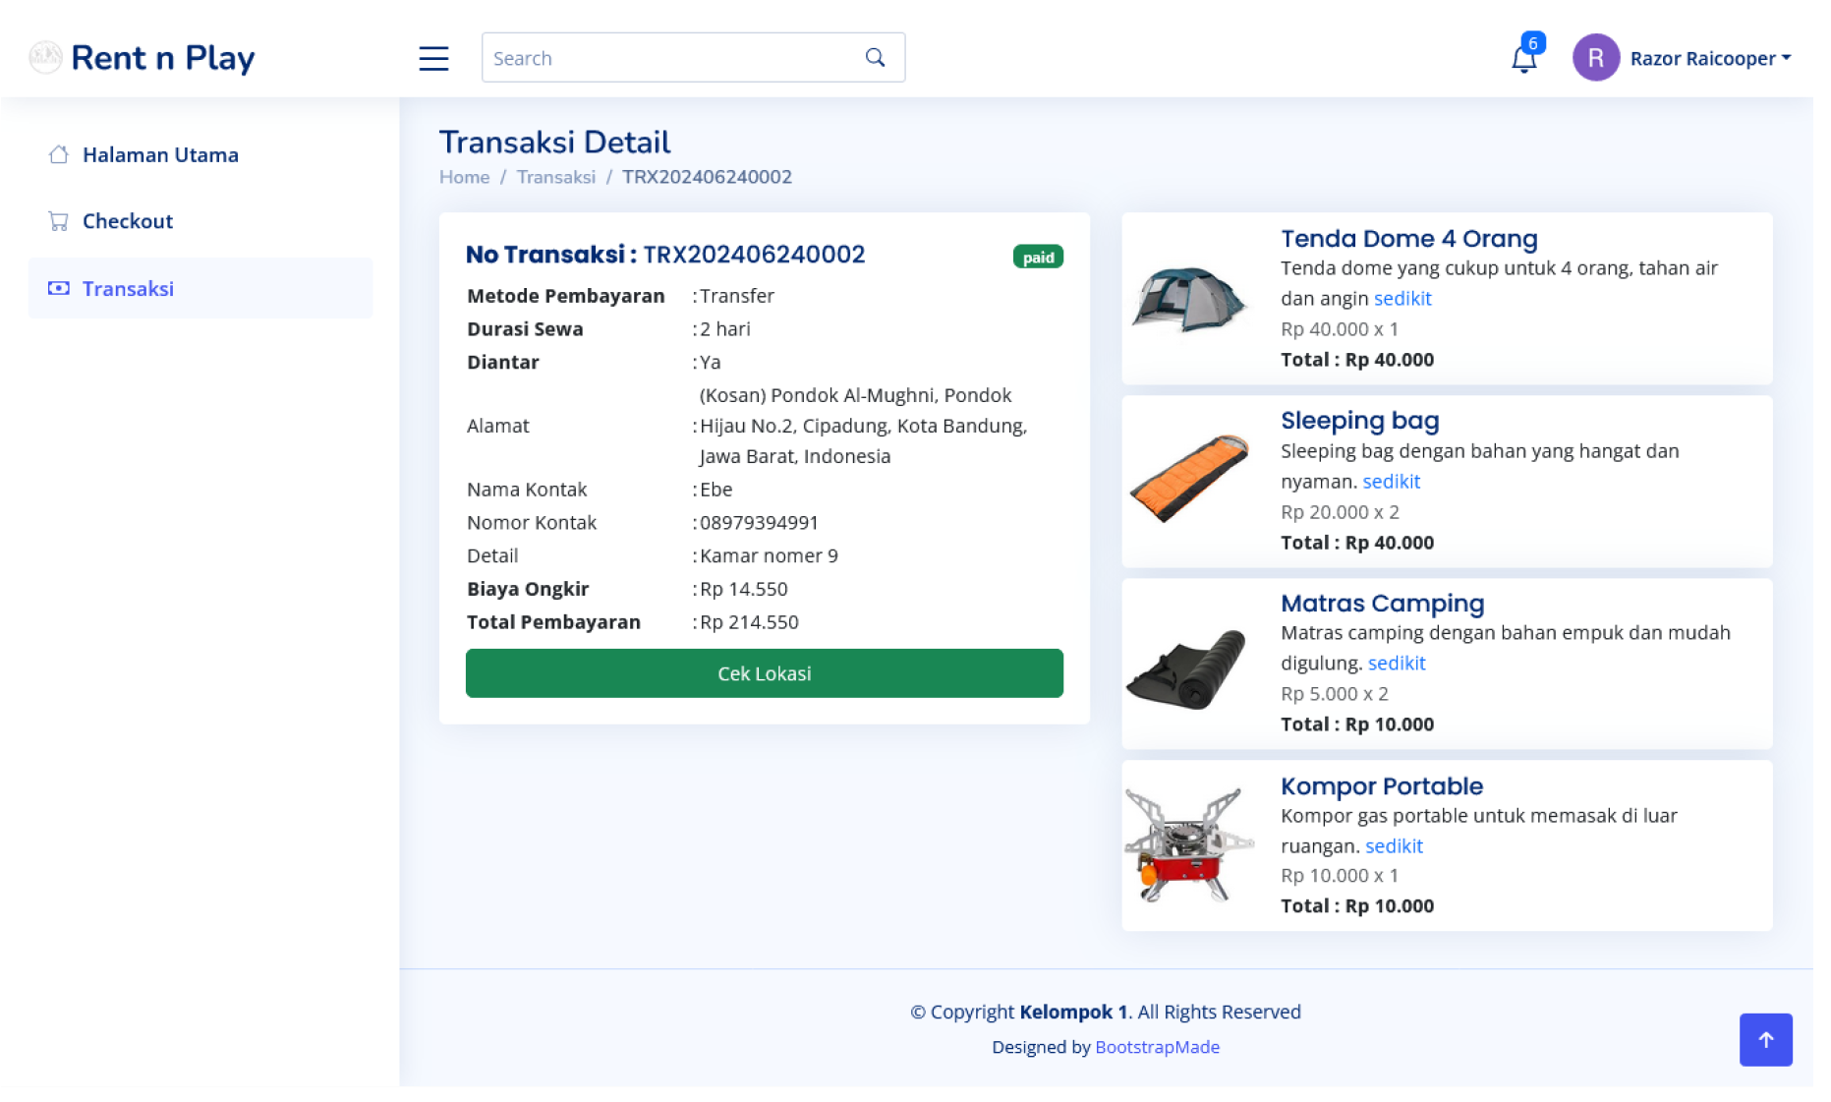1831x1102 pixels.
Task: Click the search magnifier icon
Action: click(x=874, y=57)
